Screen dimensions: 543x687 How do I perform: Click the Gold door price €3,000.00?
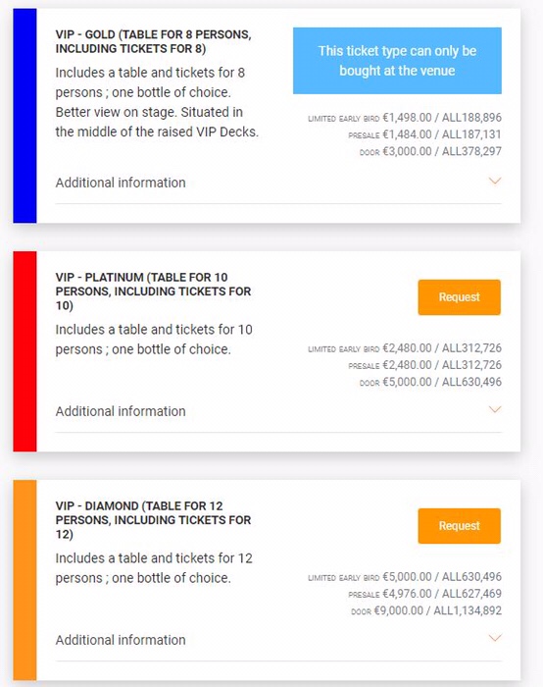(407, 151)
